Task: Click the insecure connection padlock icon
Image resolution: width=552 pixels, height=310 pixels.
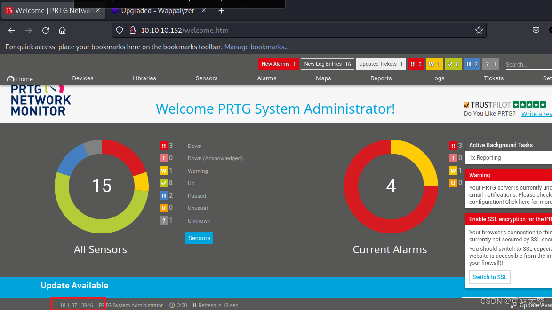Action: (132, 31)
